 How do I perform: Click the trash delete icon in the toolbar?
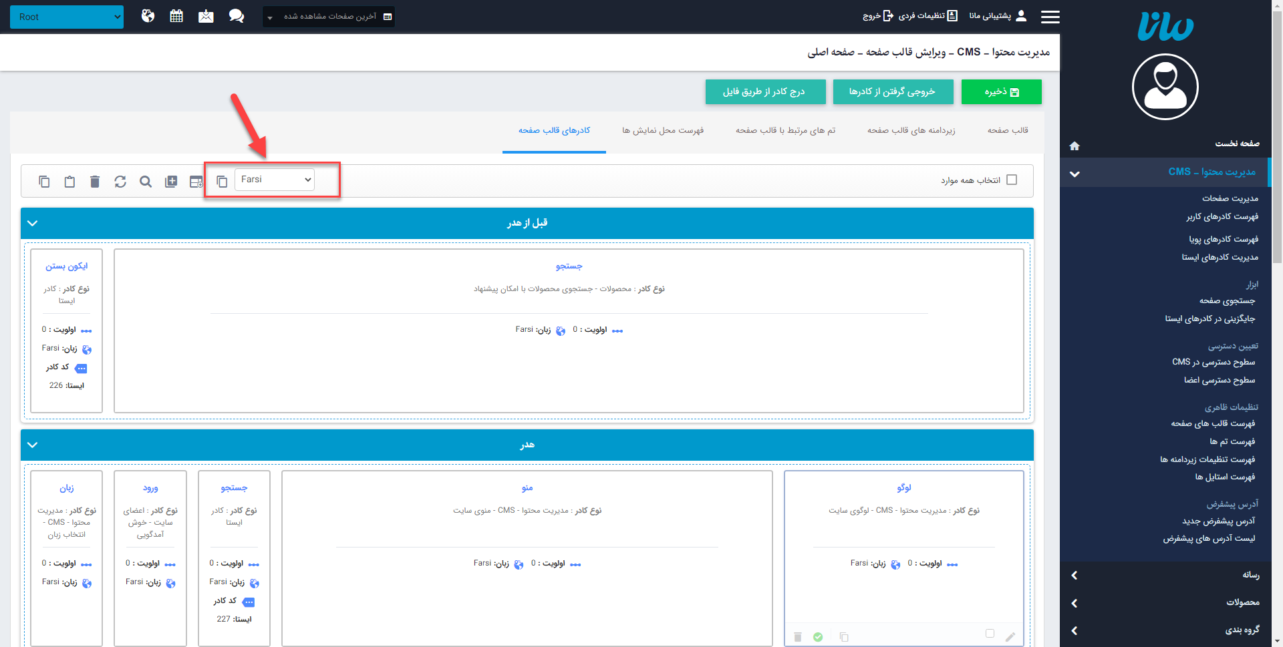(95, 181)
